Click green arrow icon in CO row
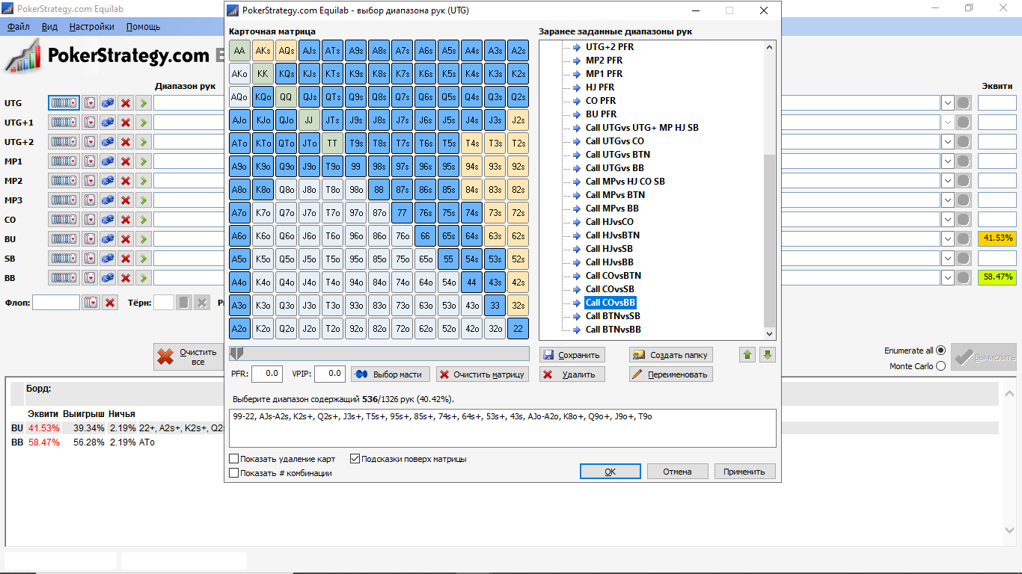 144,219
